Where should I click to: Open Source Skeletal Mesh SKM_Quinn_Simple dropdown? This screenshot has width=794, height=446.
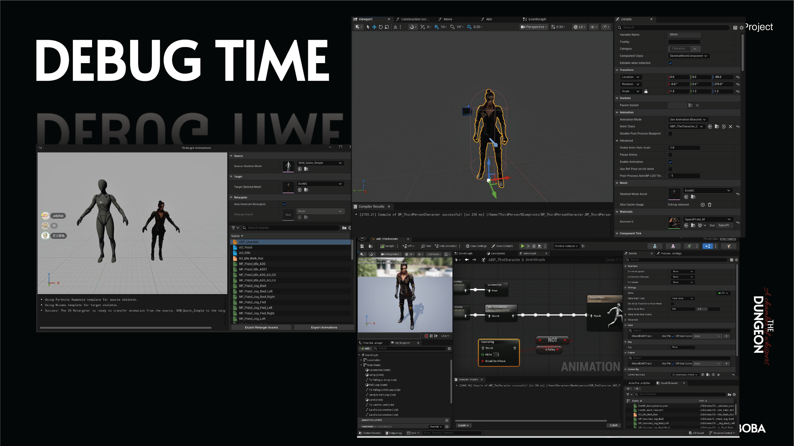[320, 163]
